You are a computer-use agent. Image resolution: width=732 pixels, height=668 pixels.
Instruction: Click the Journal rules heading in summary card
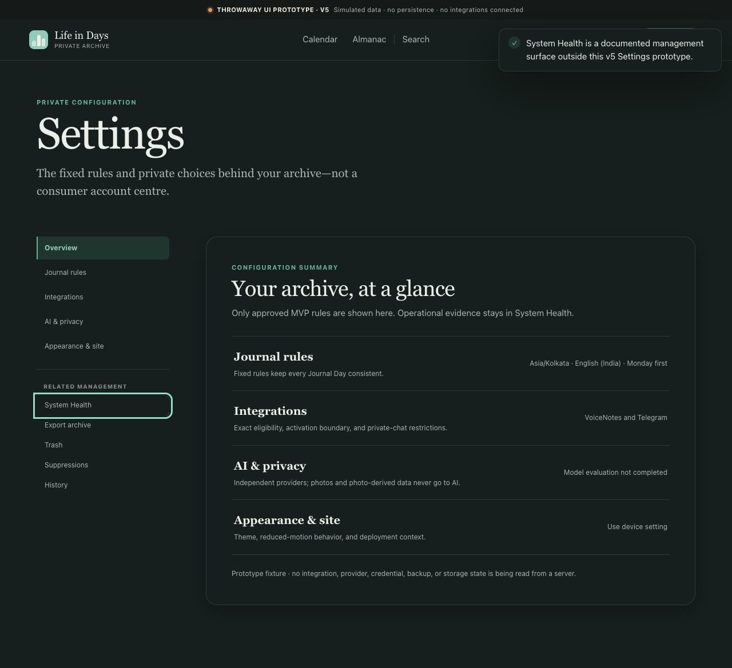(x=273, y=357)
